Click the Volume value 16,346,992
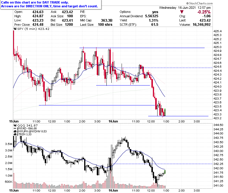The width and height of the screenshot is (228, 193). (201, 25)
